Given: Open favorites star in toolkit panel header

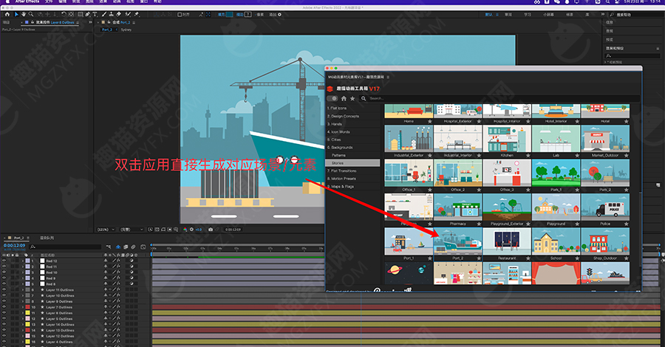Looking at the screenshot, I should [x=352, y=98].
